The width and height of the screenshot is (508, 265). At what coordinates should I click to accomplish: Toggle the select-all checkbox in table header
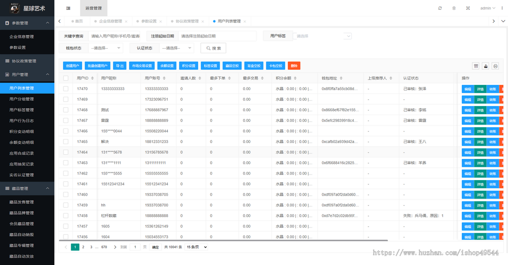point(66,78)
